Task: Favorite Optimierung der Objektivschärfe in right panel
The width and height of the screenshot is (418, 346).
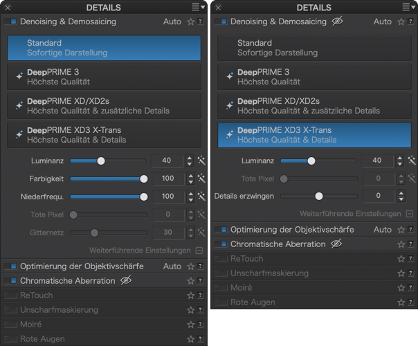Action: [x=401, y=230]
